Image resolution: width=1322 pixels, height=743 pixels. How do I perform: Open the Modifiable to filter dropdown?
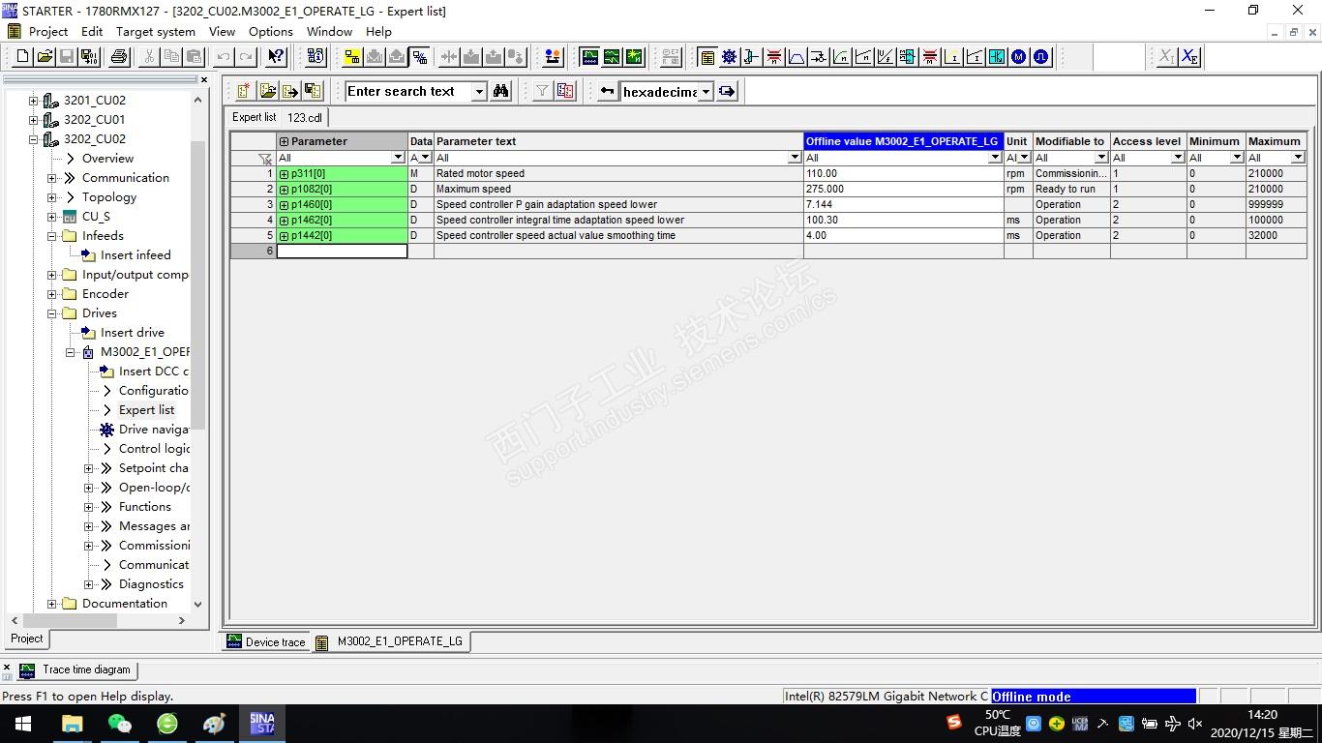point(1101,158)
